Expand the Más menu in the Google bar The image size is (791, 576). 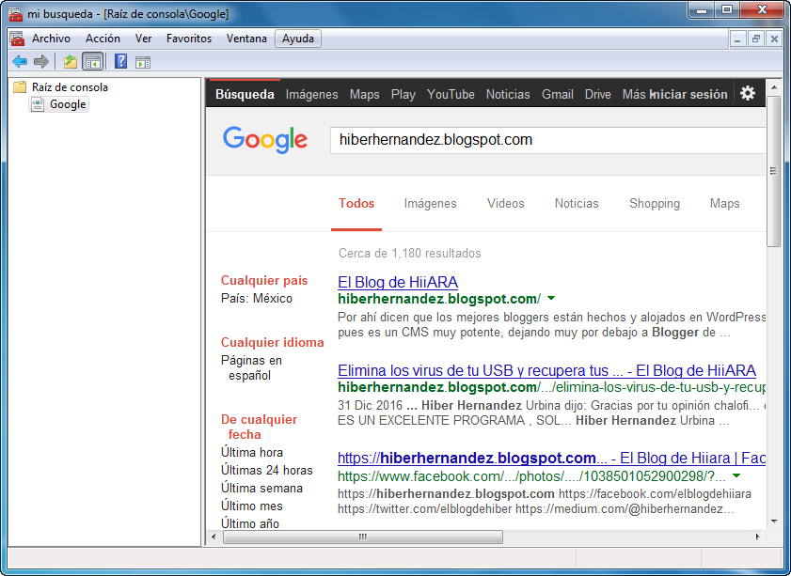point(634,94)
